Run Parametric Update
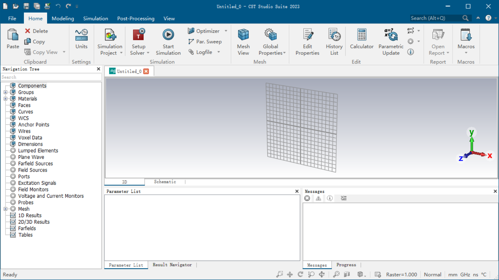Viewport: 499px width, 280px height. tap(391, 42)
